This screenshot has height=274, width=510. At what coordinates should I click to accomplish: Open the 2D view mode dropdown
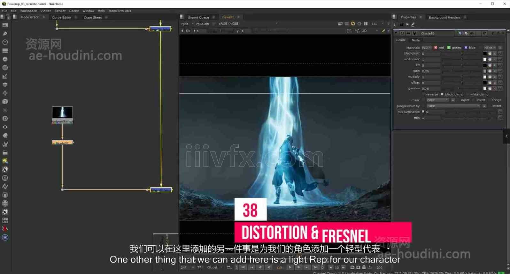pos(370,31)
